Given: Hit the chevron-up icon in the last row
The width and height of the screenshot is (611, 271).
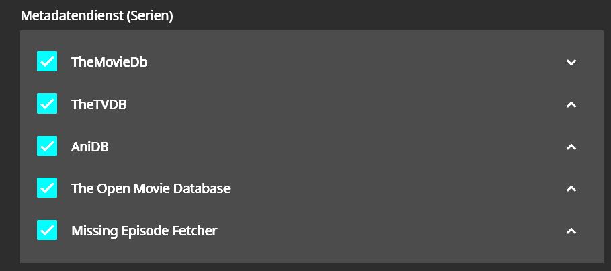Looking at the screenshot, I should [571, 231].
